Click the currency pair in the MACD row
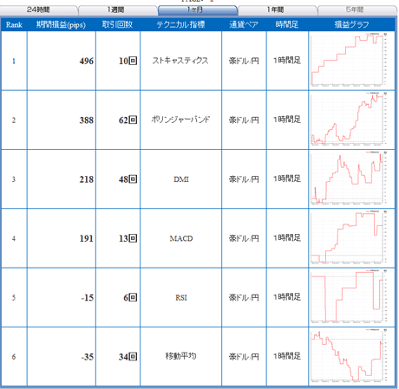The width and height of the screenshot is (399, 389). (x=244, y=238)
